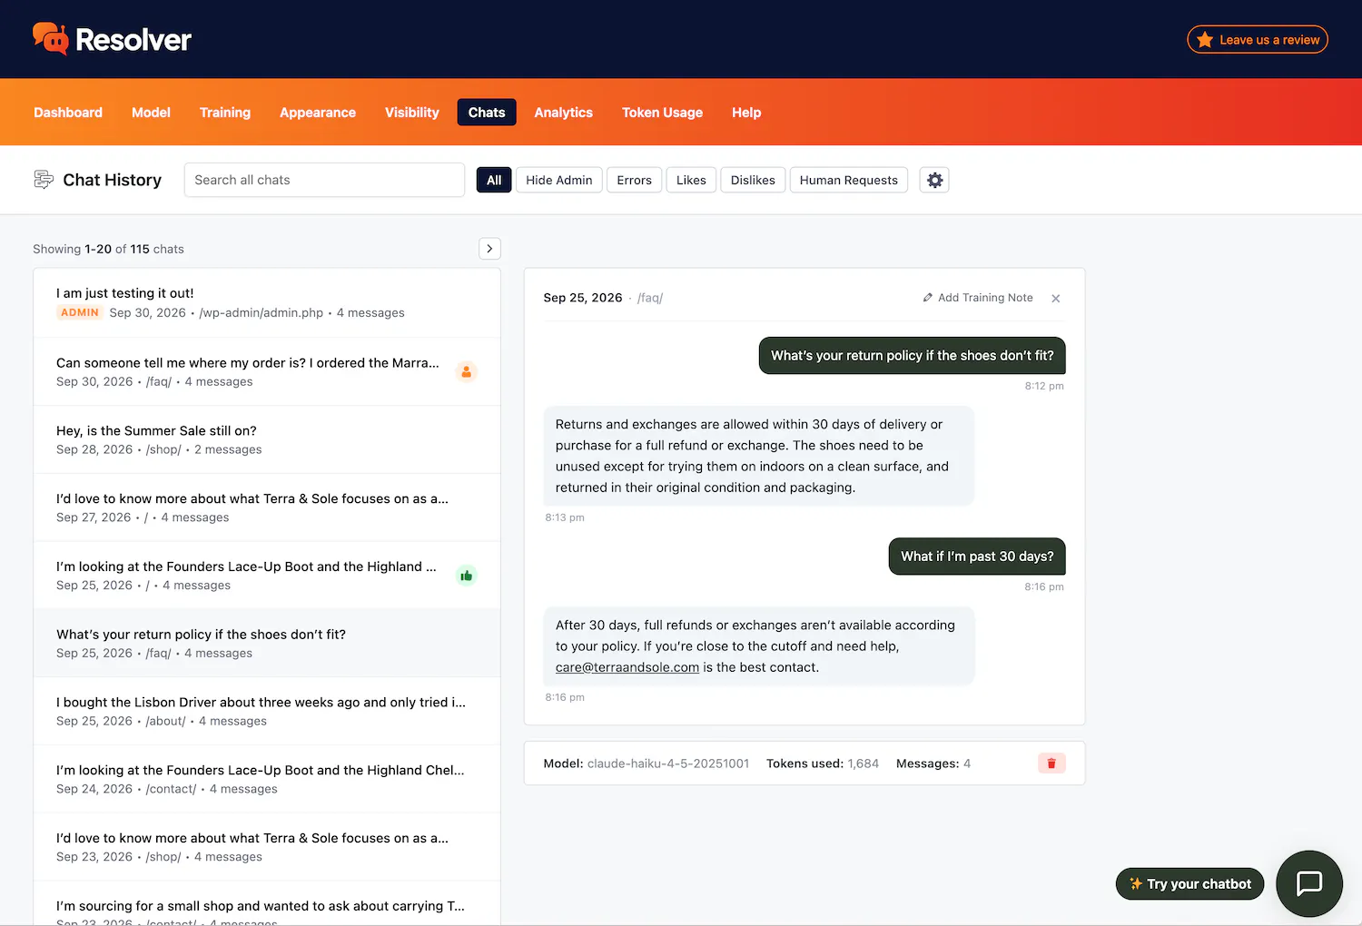This screenshot has width=1362, height=926.
Task: Filter chats by Likes
Action: point(691,180)
